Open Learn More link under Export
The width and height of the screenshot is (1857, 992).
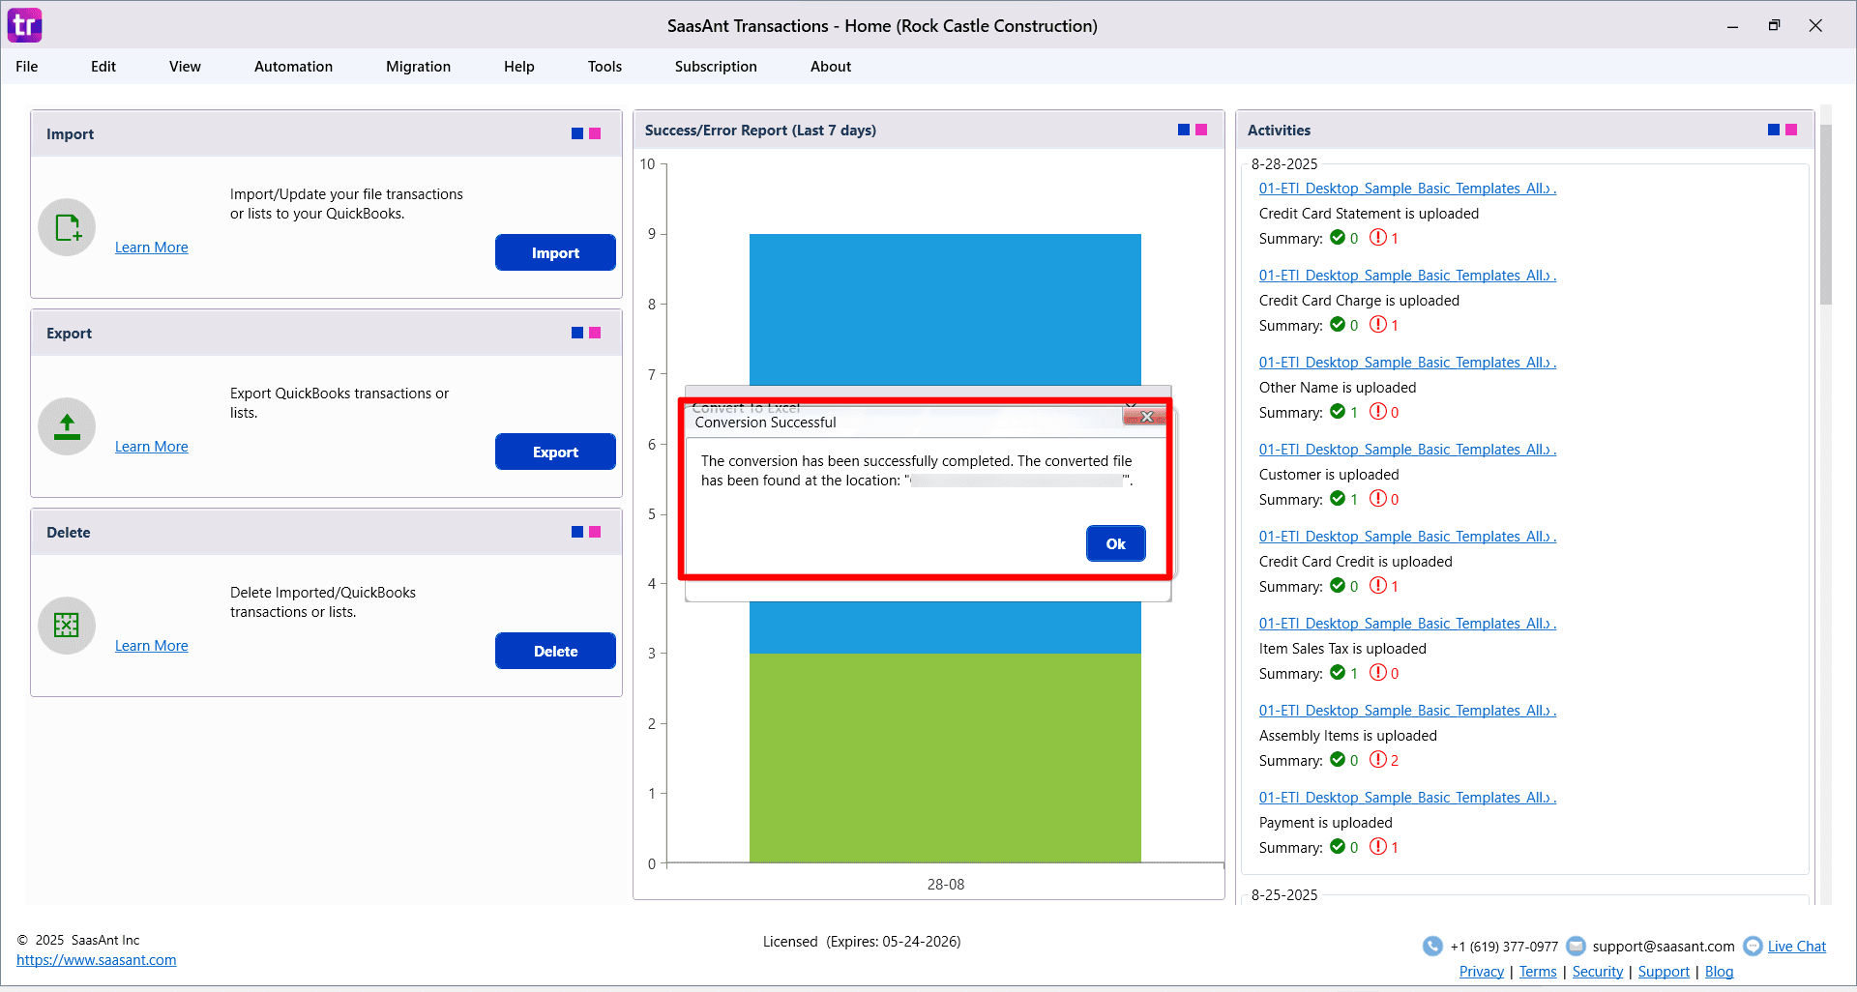pos(152,447)
